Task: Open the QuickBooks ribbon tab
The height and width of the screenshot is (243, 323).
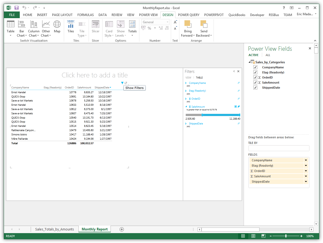Action: coord(237,15)
